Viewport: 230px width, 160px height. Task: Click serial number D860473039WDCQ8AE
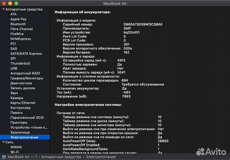143,24
